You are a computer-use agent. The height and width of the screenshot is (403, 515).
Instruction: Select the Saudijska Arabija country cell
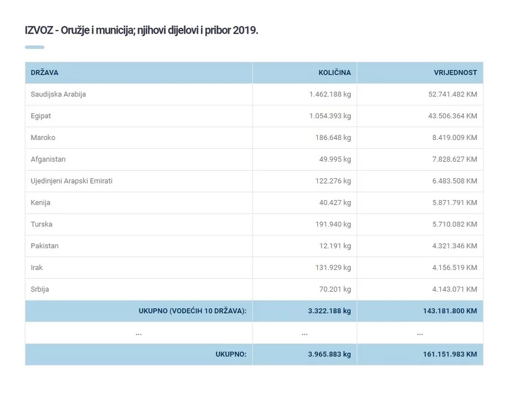pos(58,94)
